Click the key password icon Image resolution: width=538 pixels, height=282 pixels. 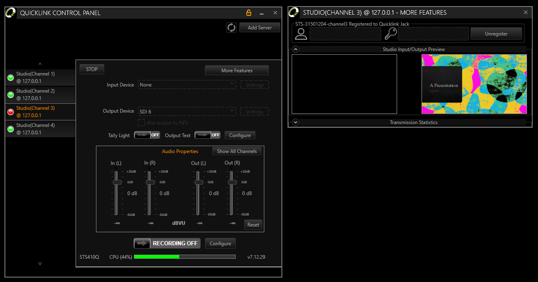[x=391, y=34]
